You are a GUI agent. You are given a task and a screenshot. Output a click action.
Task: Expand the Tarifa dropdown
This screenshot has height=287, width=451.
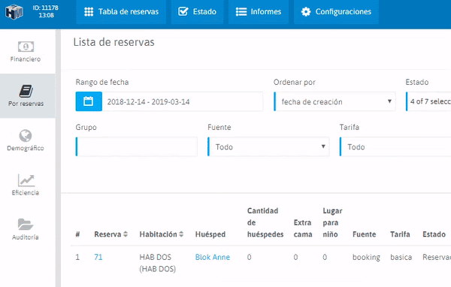coord(395,147)
